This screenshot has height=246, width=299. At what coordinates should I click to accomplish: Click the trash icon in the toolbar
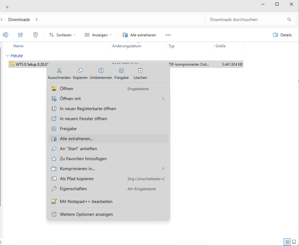(x=36, y=35)
